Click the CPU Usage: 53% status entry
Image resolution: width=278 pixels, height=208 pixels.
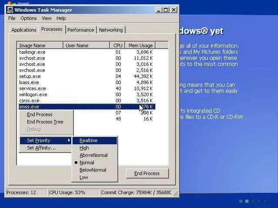point(74,192)
